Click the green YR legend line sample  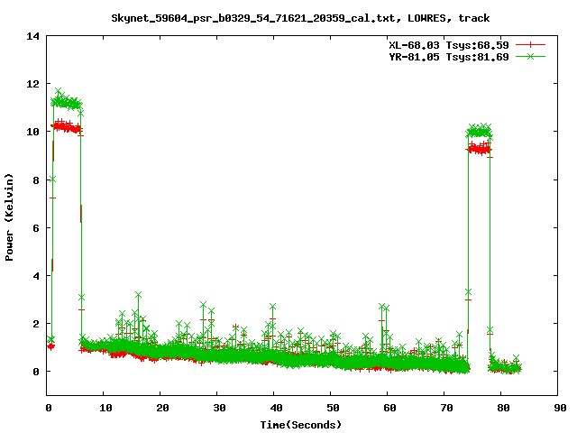point(530,57)
